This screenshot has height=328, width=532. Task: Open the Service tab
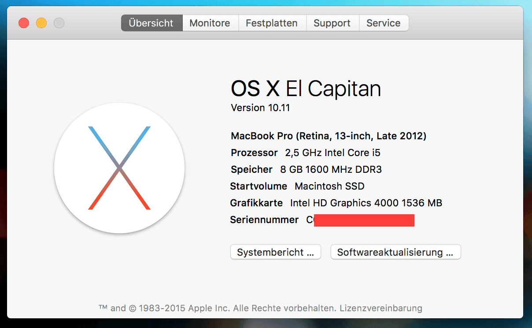[x=384, y=23]
